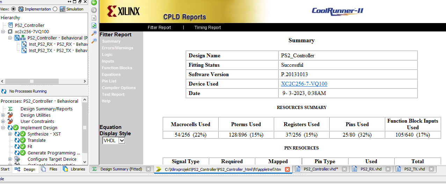Open Errors/Warnings in Fitter Report menu
This screenshot has height=189, width=446.
117,48
